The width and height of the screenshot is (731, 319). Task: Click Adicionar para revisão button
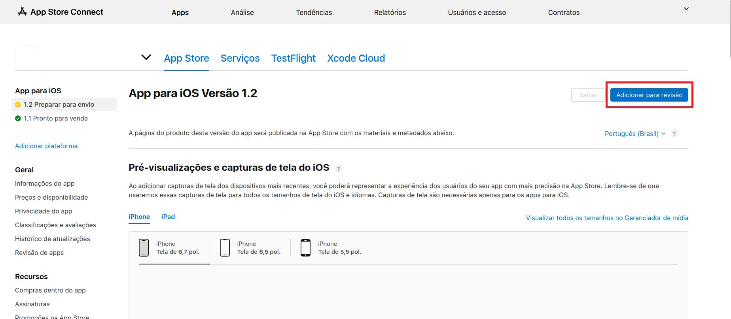click(649, 95)
